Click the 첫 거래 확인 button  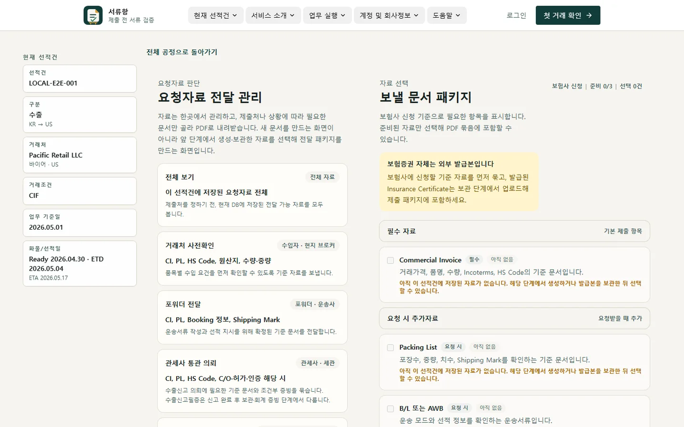click(x=568, y=15)
